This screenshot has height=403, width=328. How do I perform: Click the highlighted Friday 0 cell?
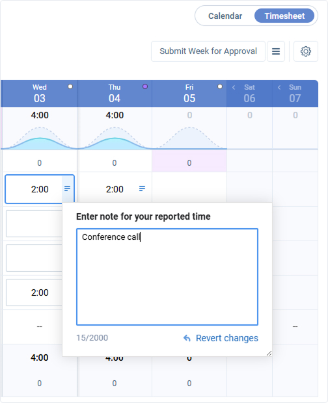189,162
